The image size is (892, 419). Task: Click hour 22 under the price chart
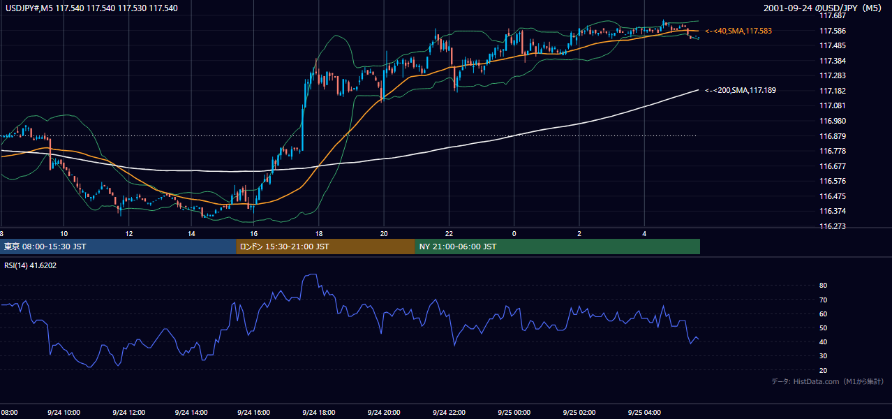(449, 233)
